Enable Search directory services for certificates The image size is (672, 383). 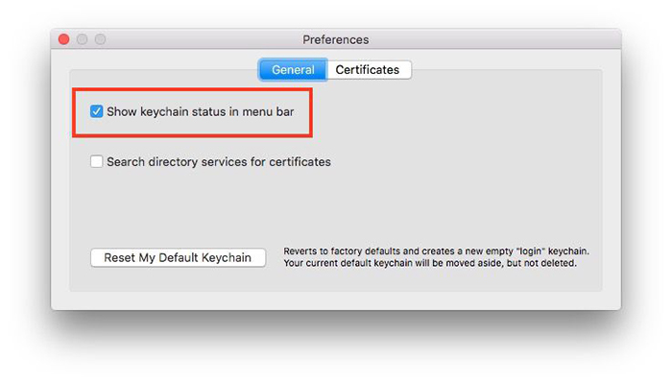(96, 161)
